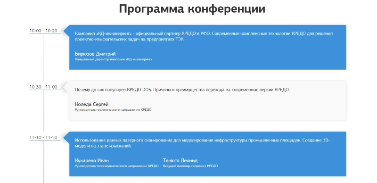Click speaker name Бирюзов Дмитрий

pyautogui.click(x=95, y=54)
